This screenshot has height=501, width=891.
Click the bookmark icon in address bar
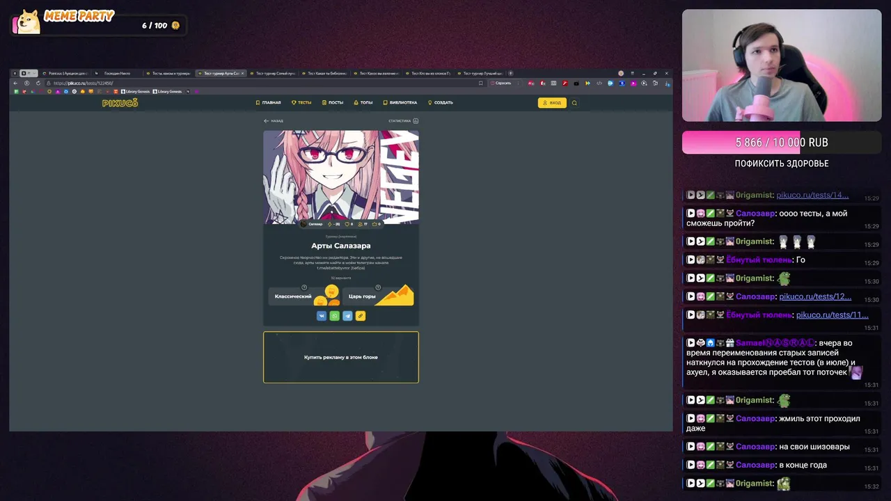pyautogui.click(x=480, y=83)
